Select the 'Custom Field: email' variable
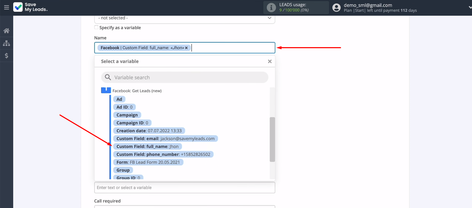This screenshot has width=472, height=208. (166, 139)
